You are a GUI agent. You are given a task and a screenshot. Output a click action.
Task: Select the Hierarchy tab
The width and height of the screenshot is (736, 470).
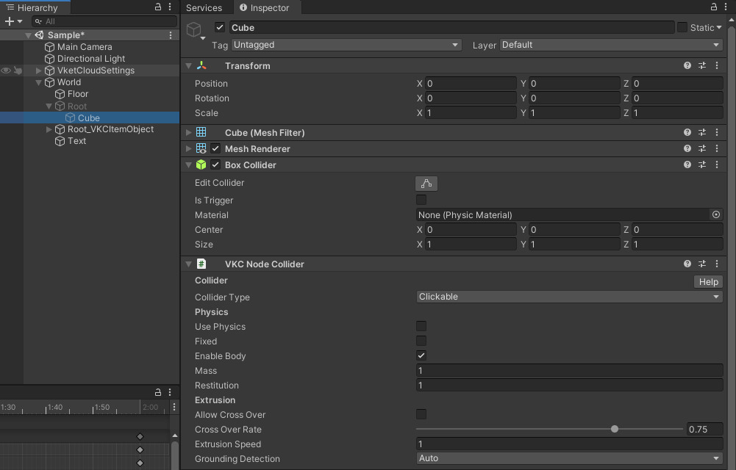(35, 8)
